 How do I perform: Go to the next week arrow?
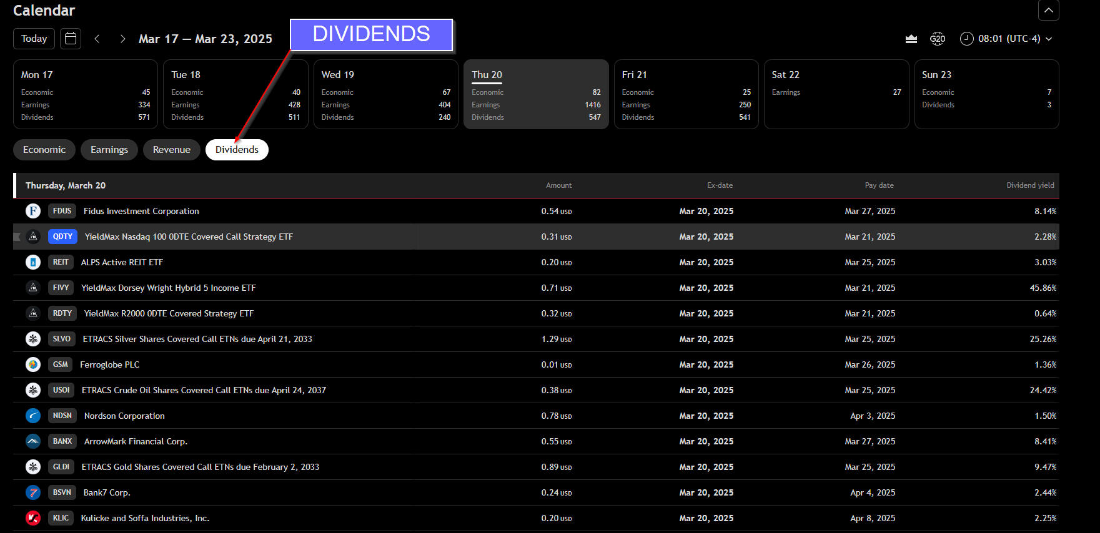pyautogui.click(x=122, y=39)
